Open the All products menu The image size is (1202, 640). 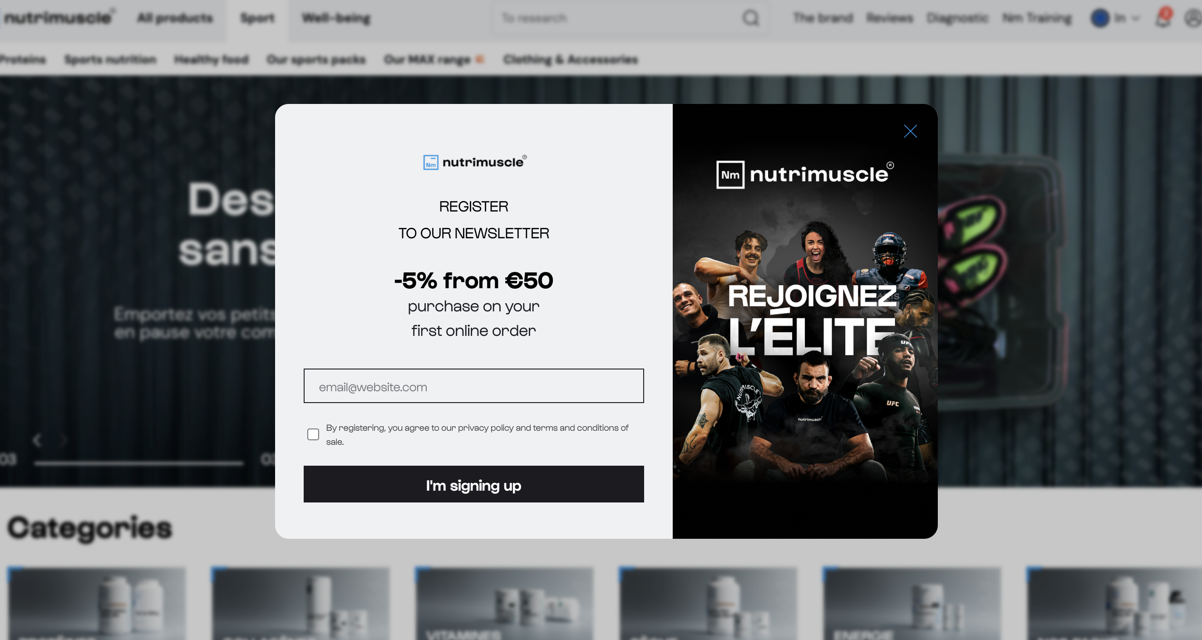[174, 18]
